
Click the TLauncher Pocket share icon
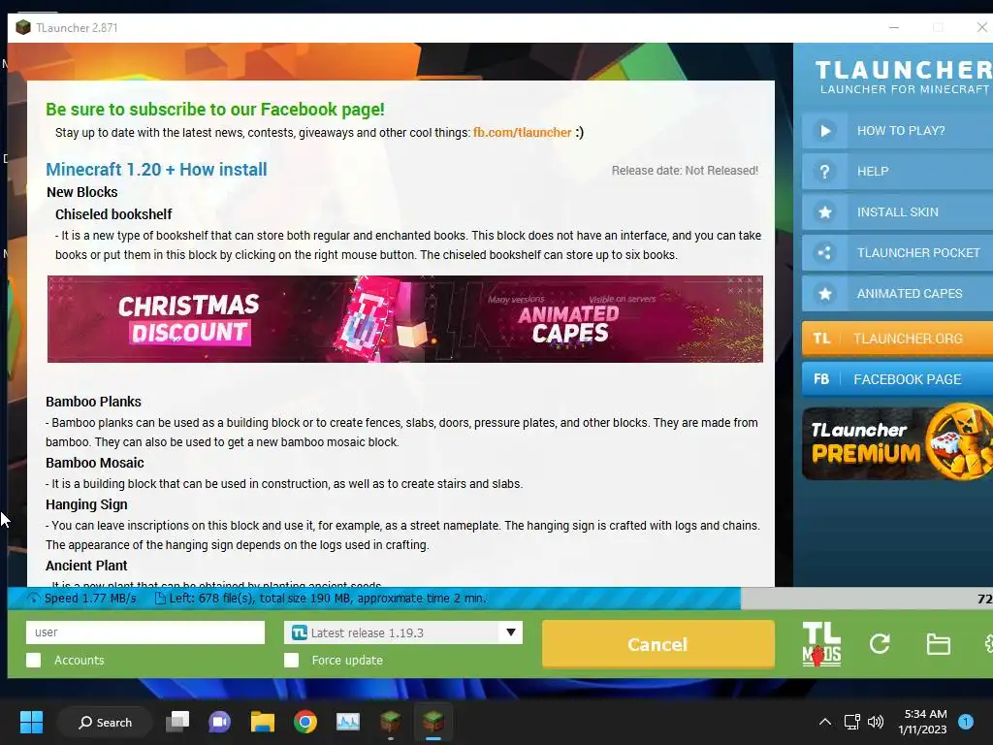pos(824,253)
